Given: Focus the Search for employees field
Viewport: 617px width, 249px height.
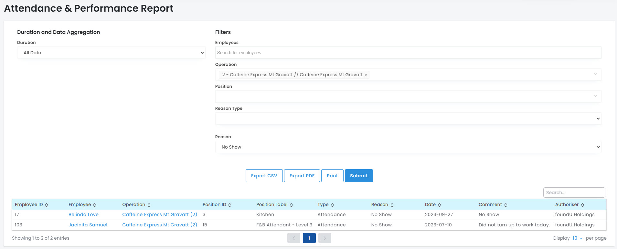Looking at the screenshot, I should [x=408, y=53].
